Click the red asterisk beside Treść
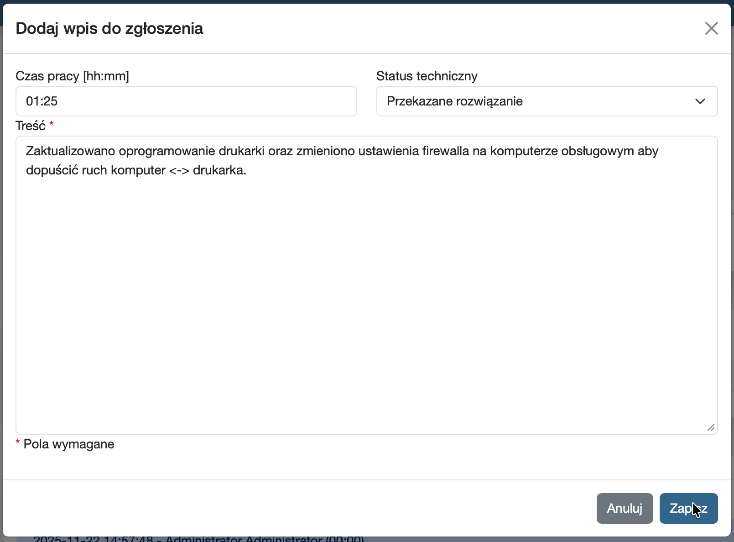734x542 pixels. pyautogui.click(x=52, y=124)
